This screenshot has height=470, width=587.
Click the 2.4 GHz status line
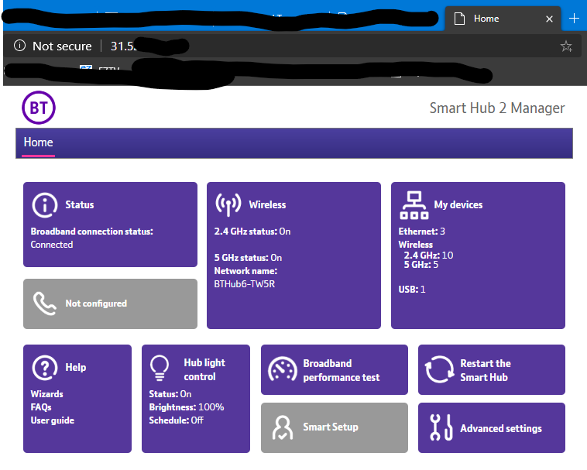pos(252,232)
